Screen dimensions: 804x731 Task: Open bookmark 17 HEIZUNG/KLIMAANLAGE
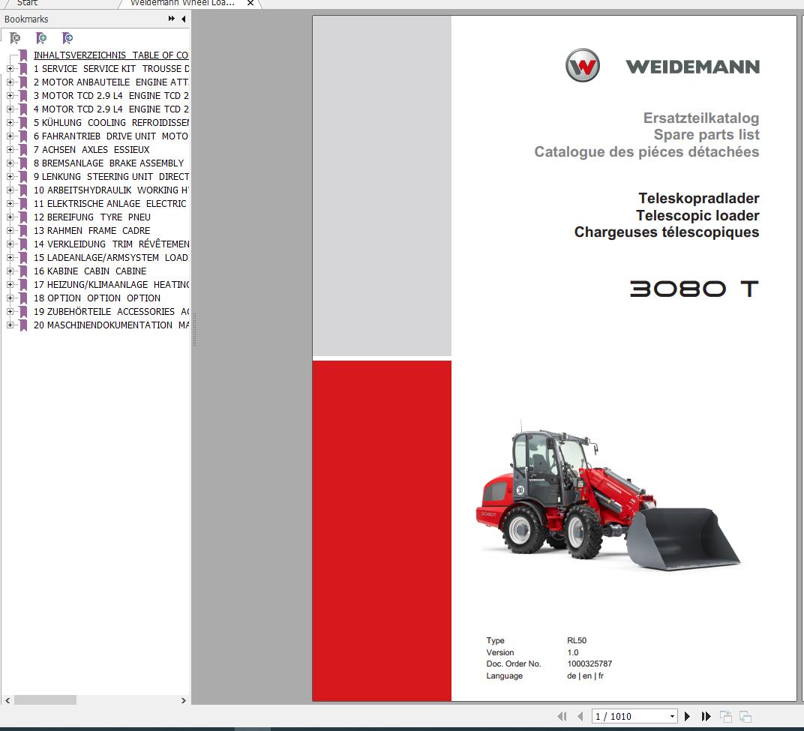click(x=111, y=284)
